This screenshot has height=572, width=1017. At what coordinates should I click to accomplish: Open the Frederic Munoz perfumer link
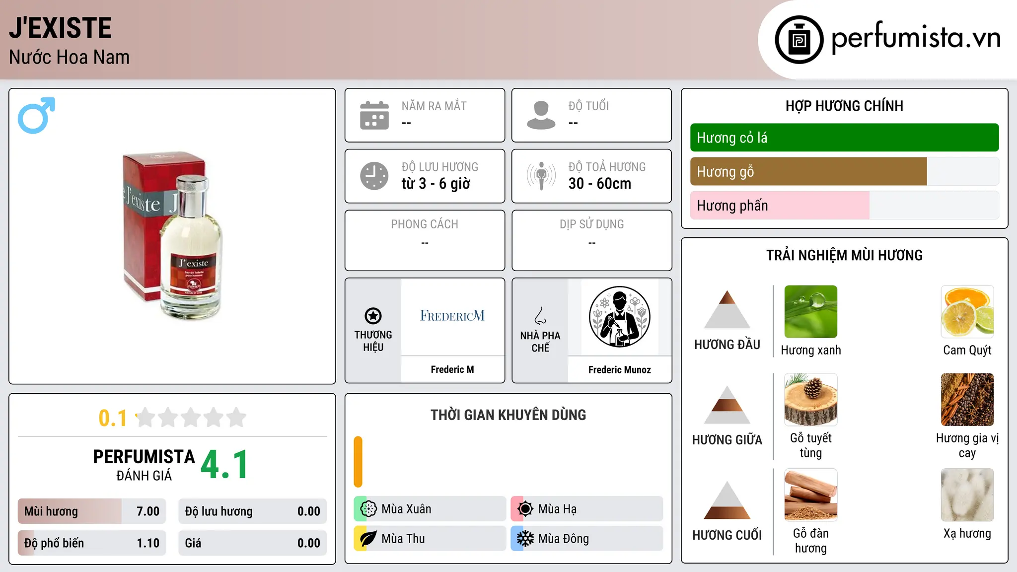point(620,369)
